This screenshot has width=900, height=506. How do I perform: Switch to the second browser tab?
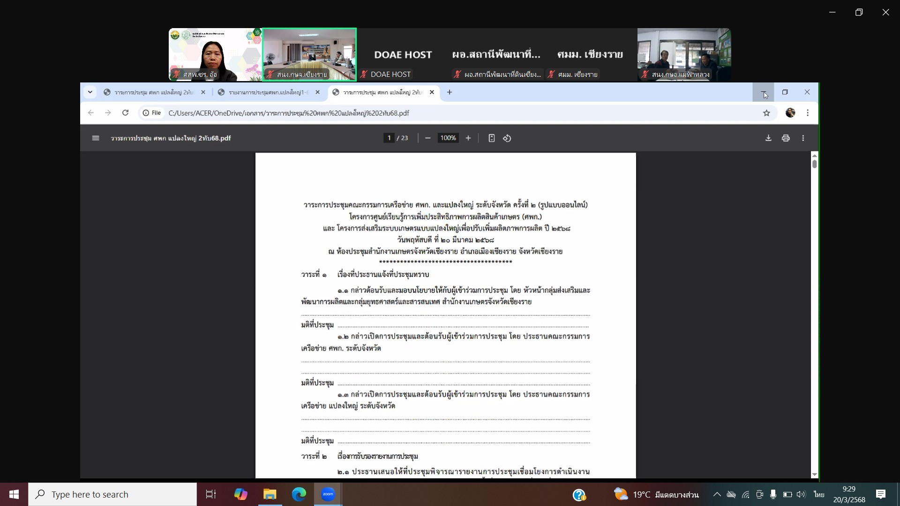268,92
